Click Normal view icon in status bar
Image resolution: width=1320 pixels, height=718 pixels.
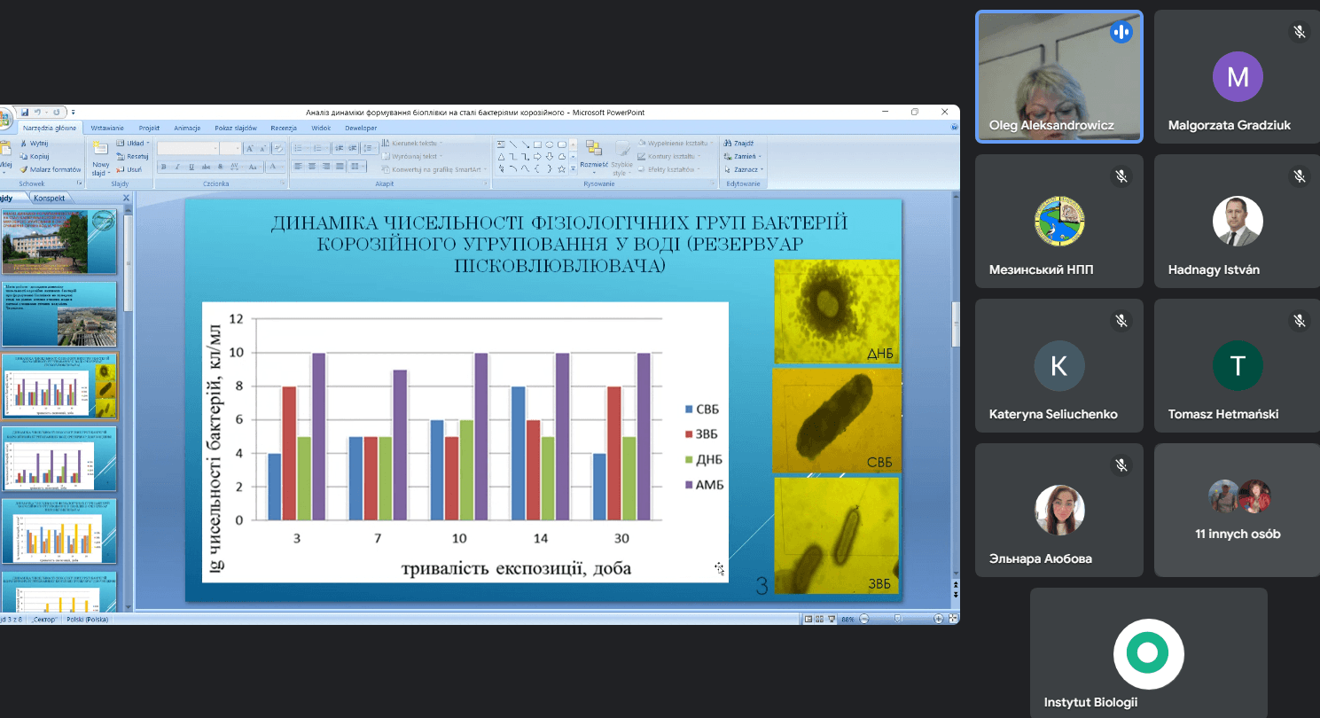pos(808,618)
